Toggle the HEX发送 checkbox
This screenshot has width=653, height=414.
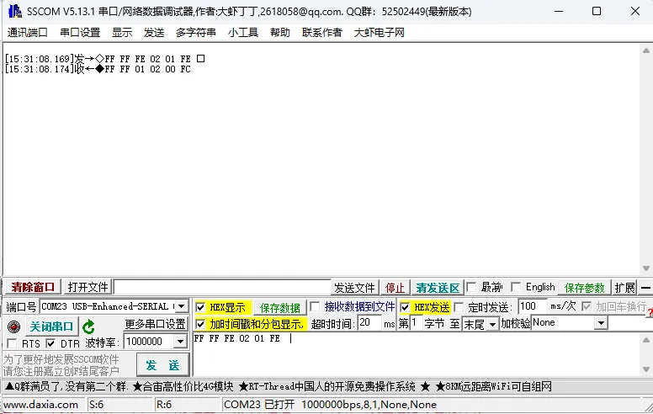[405, 307]
